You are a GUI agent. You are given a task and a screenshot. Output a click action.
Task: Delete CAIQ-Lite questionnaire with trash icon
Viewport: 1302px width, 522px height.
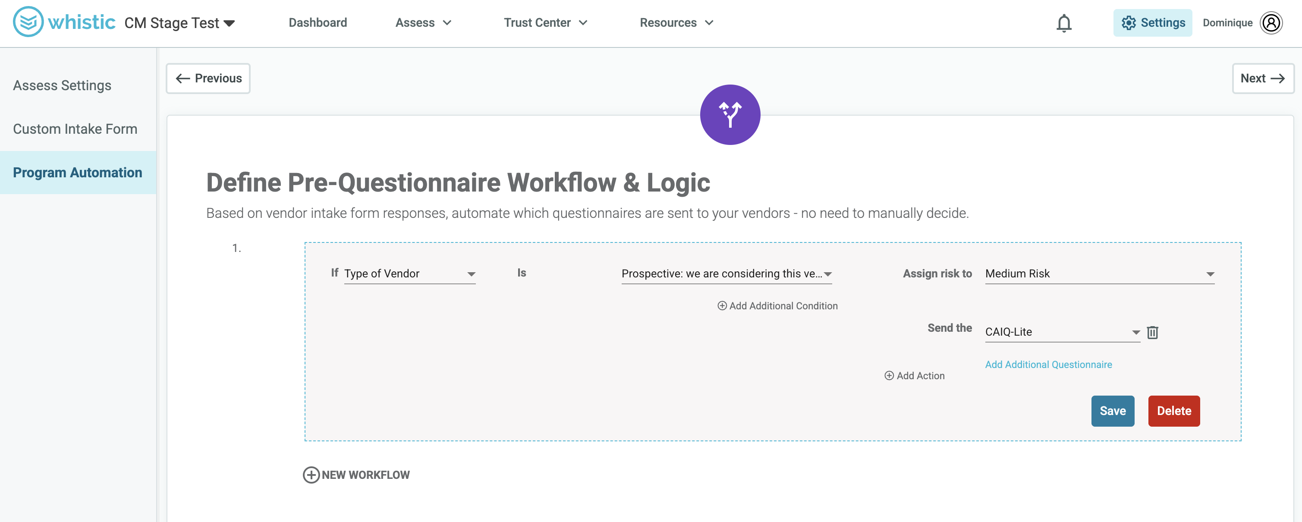[1152, 332]
